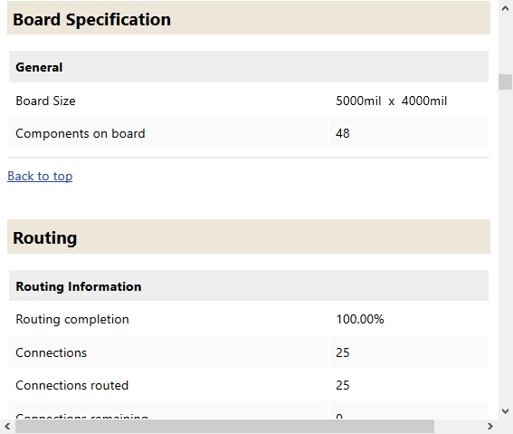Click the horizontal scrollbar left arrow
The height and width of the screenshot is (434, 513).
(x=7, y=427)
